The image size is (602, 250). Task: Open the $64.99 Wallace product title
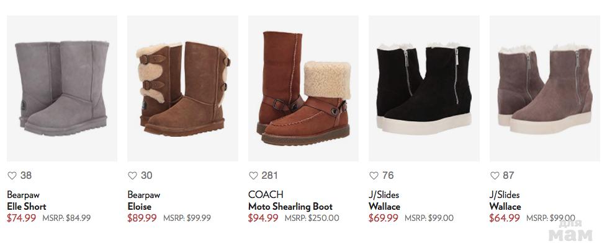tap(505, 207)
